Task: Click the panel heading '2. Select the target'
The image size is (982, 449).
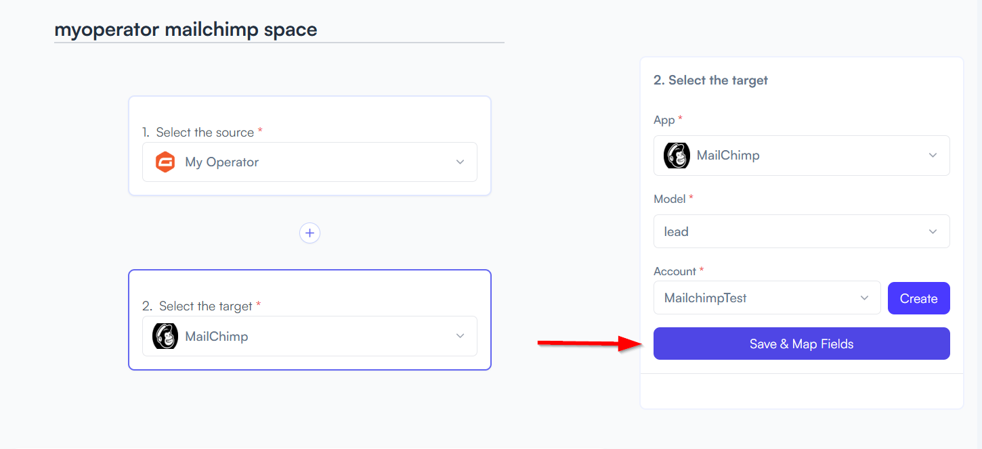Action: click(x=710, y=80)
